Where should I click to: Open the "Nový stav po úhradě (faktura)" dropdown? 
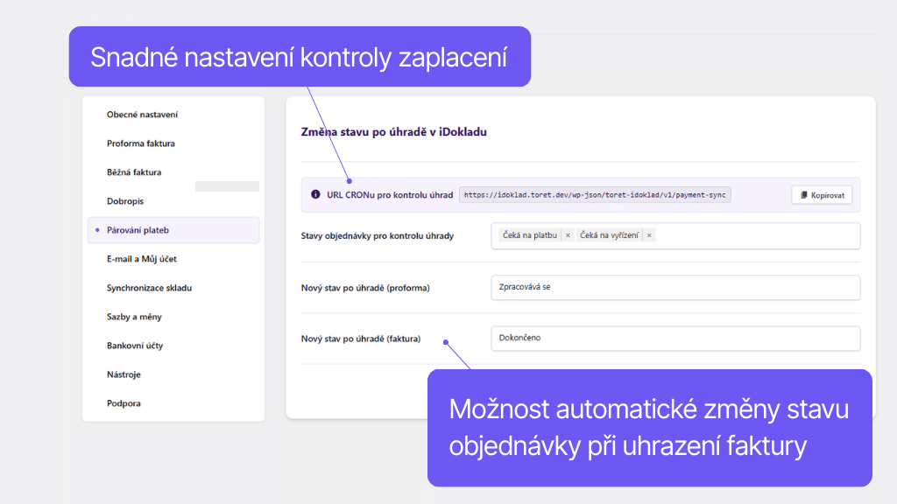tap(675, 339)
